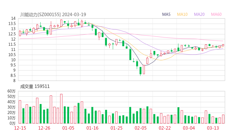Click the 12.5 price axis value

click(x=12, y=34)
